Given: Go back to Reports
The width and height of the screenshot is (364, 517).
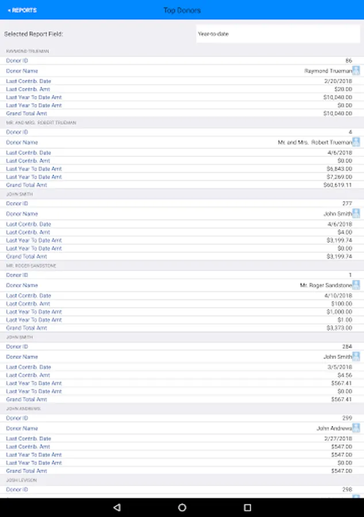Looking at the screenshot, I should [x=22, y=10].
